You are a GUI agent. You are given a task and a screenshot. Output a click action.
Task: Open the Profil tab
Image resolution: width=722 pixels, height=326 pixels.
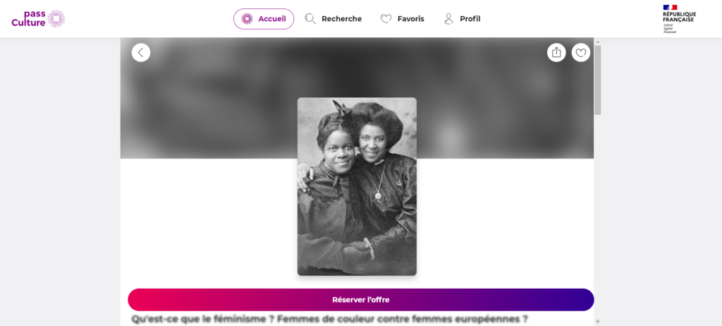(x=463, y=19)
